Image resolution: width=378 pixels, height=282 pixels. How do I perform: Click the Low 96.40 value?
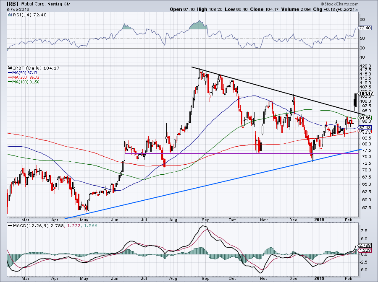coord(236,9)
